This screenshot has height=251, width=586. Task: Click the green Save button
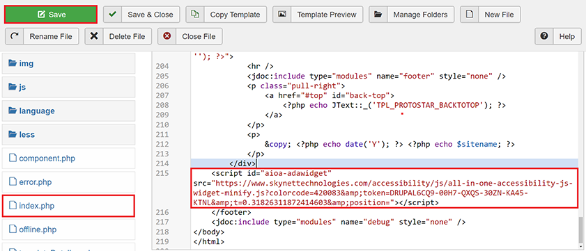click(51, 15)
